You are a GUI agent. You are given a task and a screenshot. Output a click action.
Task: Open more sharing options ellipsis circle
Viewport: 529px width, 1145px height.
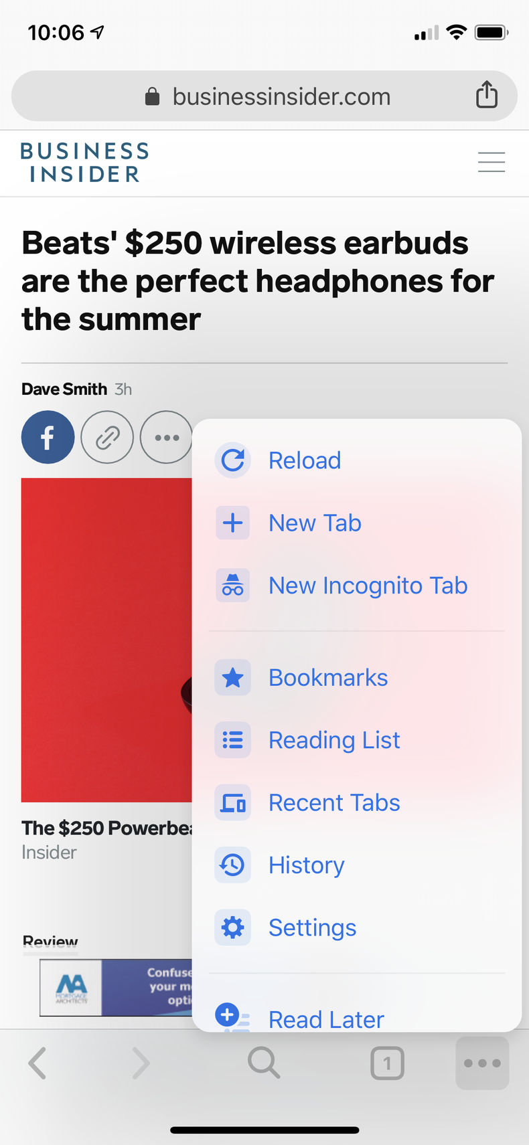pyautogui.click(x=166, y=438)
